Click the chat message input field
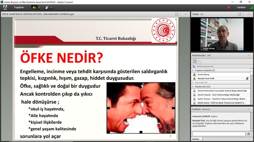Image resolution: width=254 pixels, height=142 pixels. [x=218, y=134]
